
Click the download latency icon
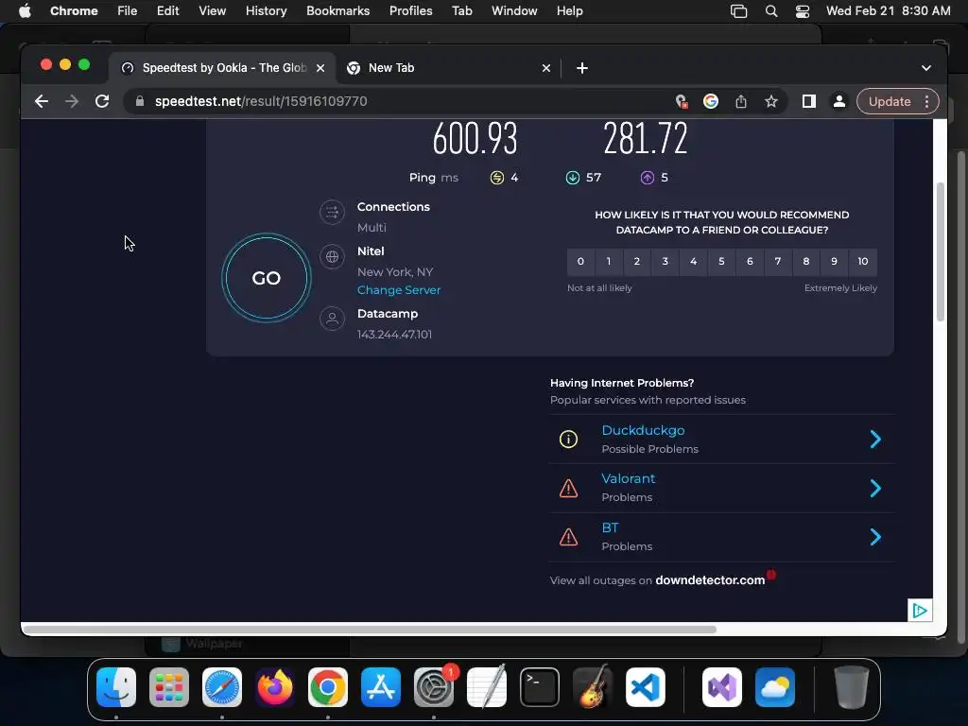573,178
